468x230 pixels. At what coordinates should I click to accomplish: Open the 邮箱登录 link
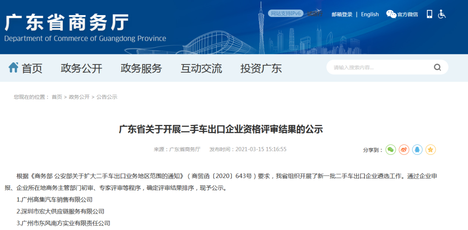click(x=342, y=14)
